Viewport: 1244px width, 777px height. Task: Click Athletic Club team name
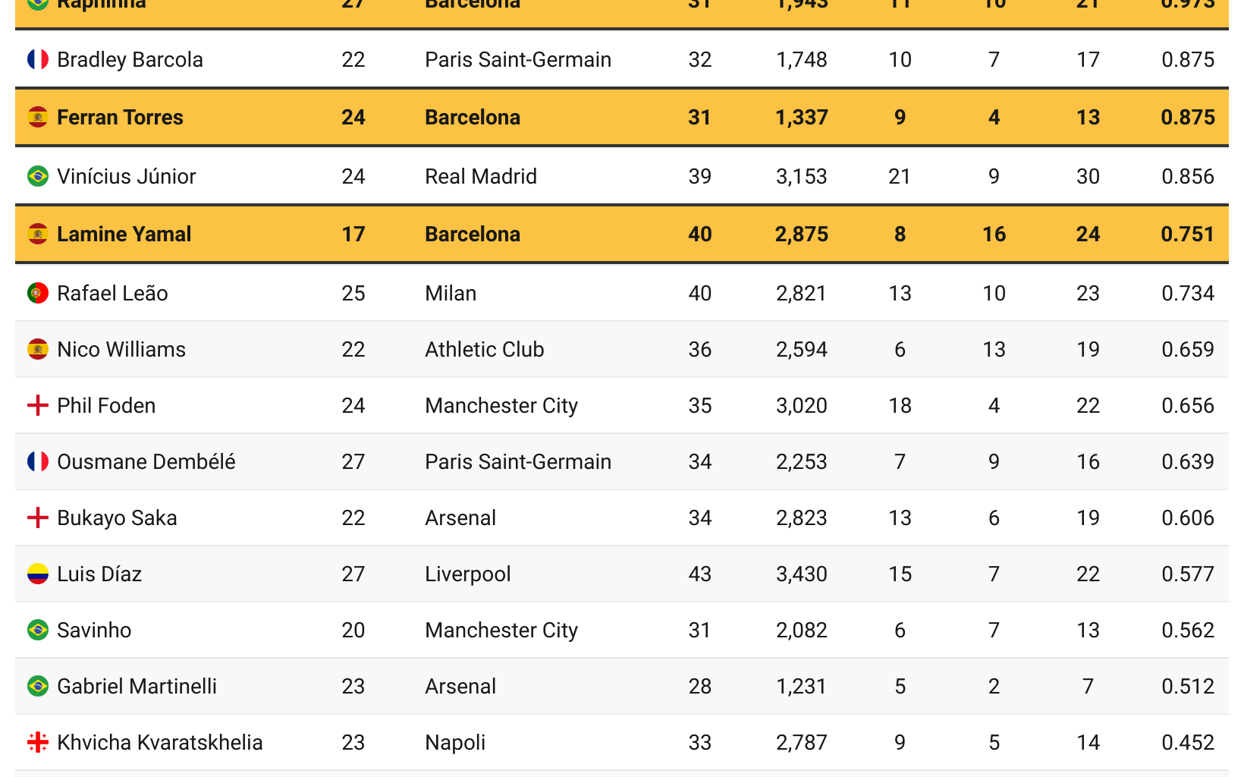[x=485, y=349]
